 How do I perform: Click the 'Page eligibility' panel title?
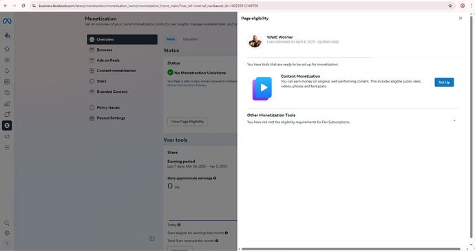pyautogui.click(x=255, y=18)
